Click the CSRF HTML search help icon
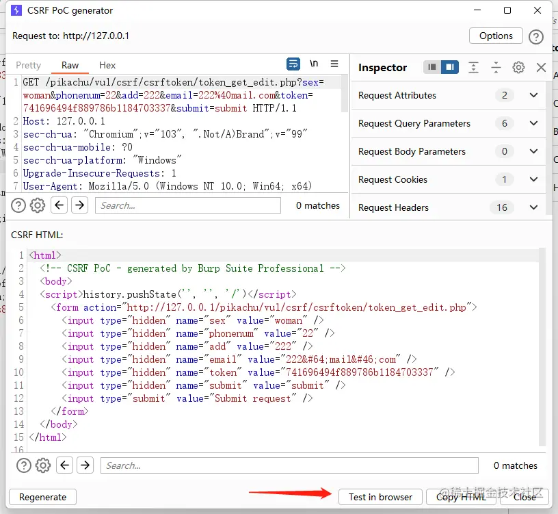The image size is (558, 514). [24, 465]
